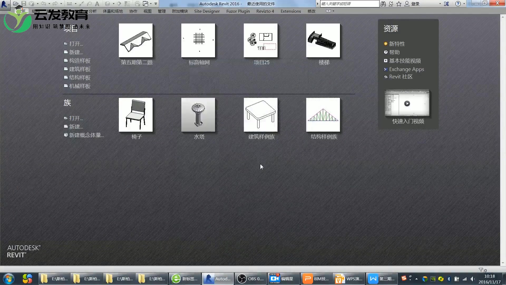Open the sign-in 登录 dropdown arrow
This screenshot has height=285, width=506.
pos(440,4)
